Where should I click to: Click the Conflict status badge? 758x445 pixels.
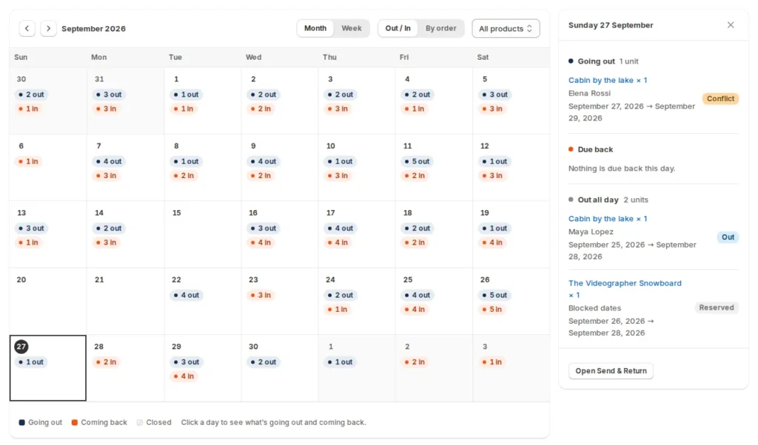pyautogui.click(x=720, y=98)
